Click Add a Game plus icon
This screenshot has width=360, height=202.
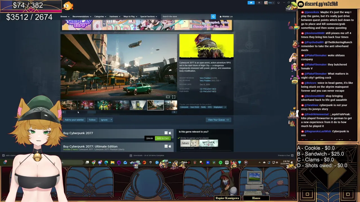3,155
